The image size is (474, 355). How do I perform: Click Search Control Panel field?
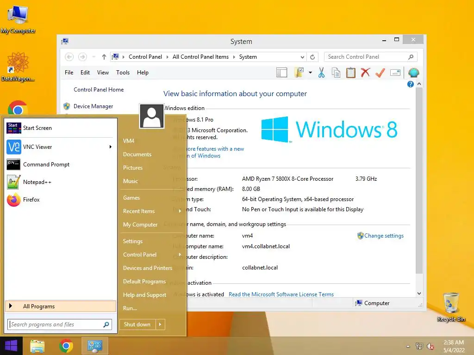[371, 57]
